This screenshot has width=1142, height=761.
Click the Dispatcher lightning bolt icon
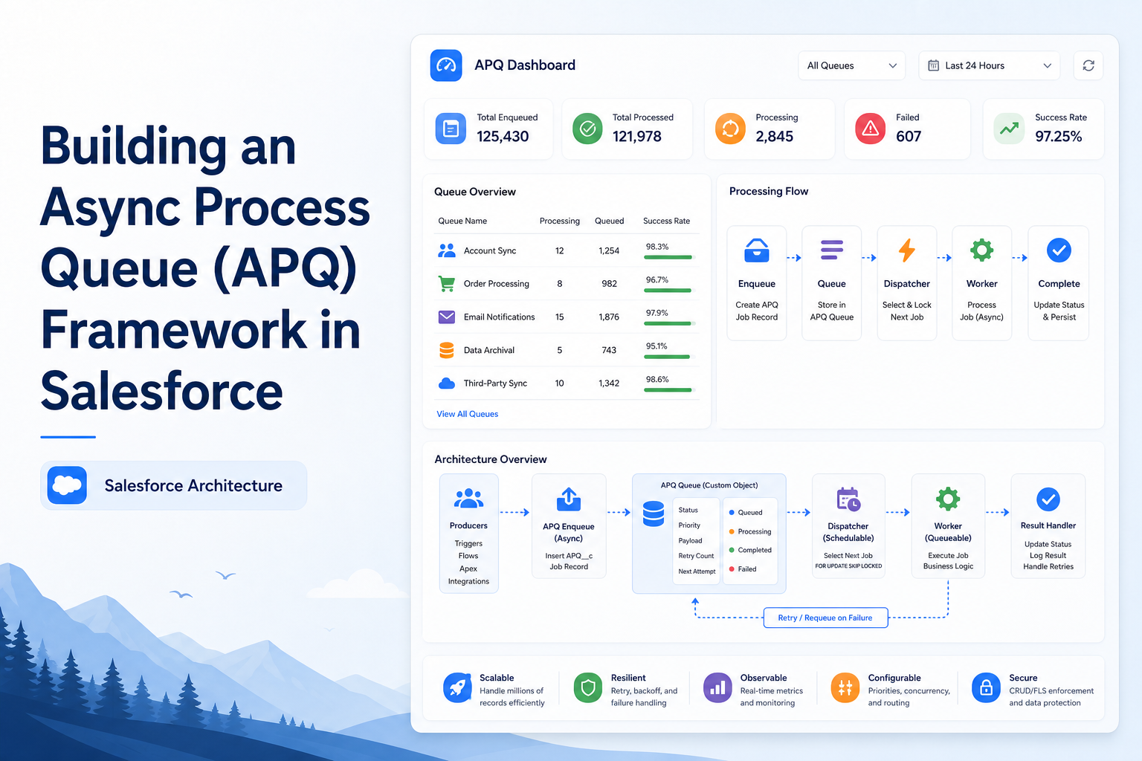(x=907, y=250)
